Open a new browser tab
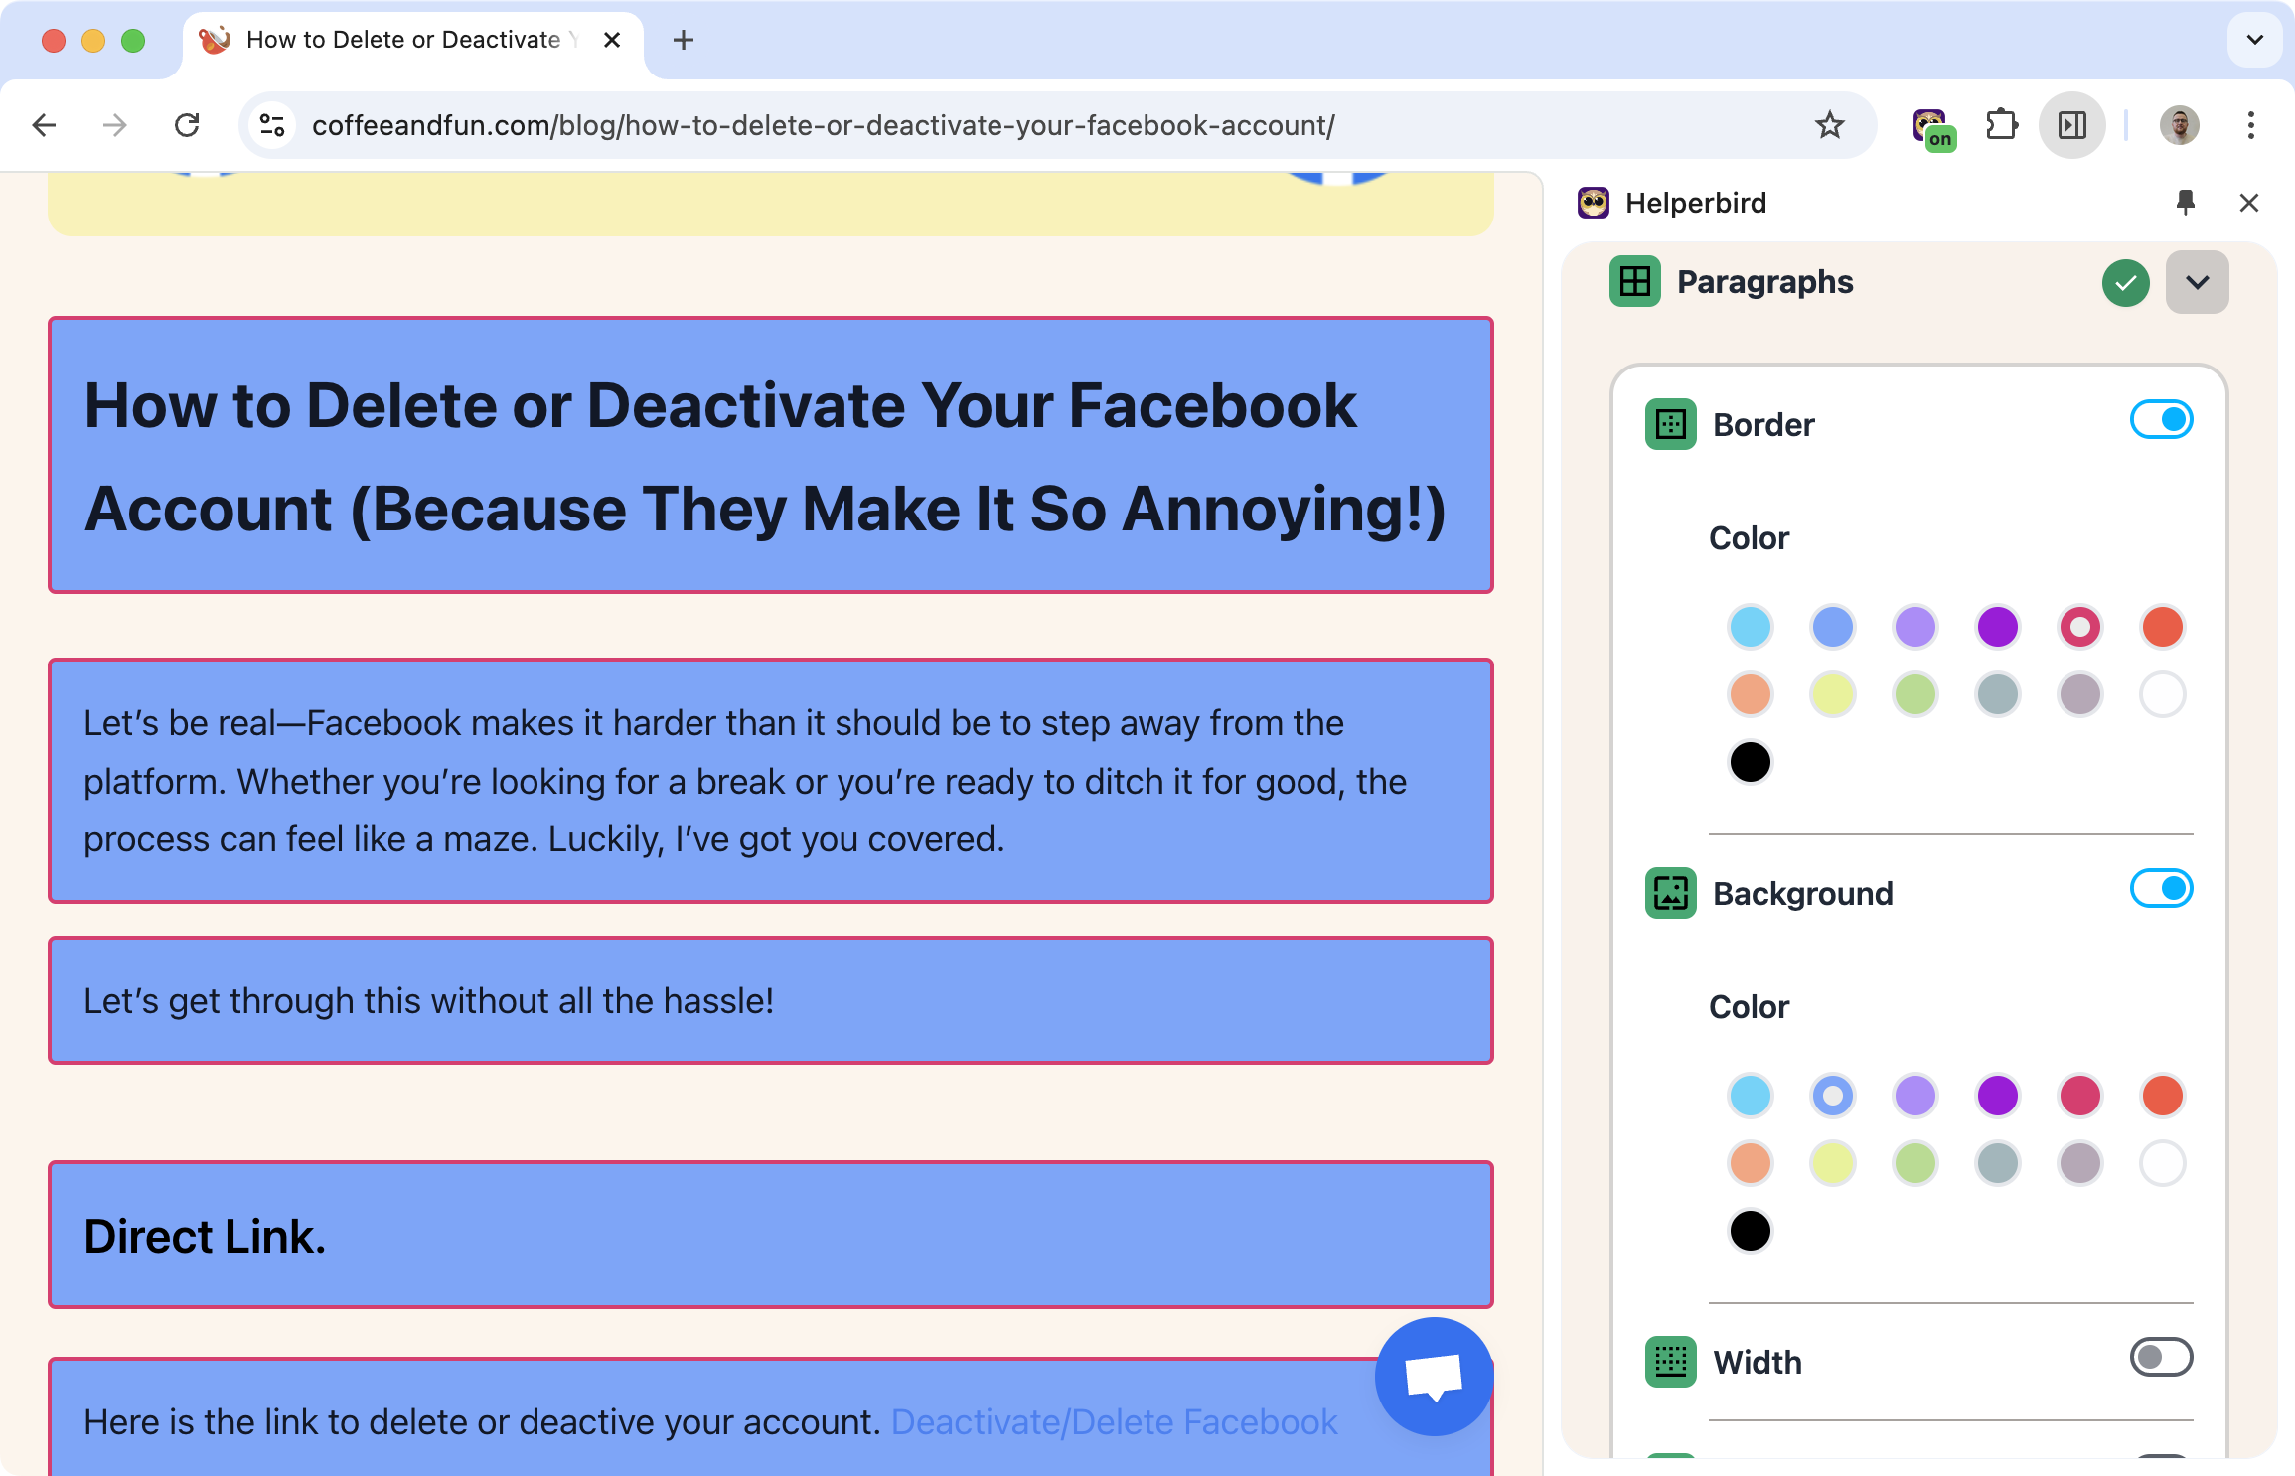The image size is (2295, 1476). (x=684, y=40)
